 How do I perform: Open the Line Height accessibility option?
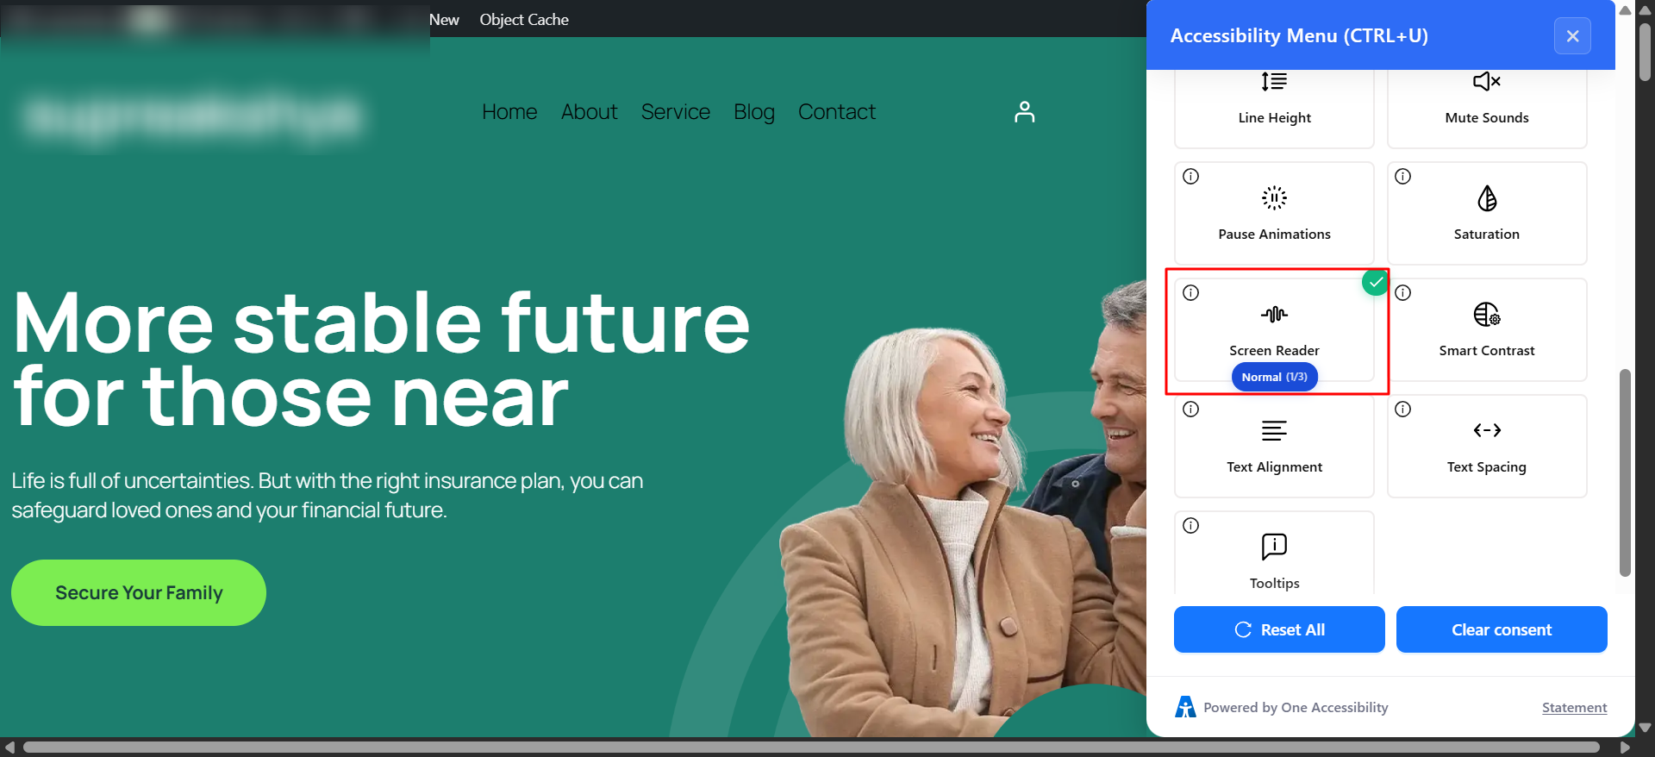coord(1274,108)
